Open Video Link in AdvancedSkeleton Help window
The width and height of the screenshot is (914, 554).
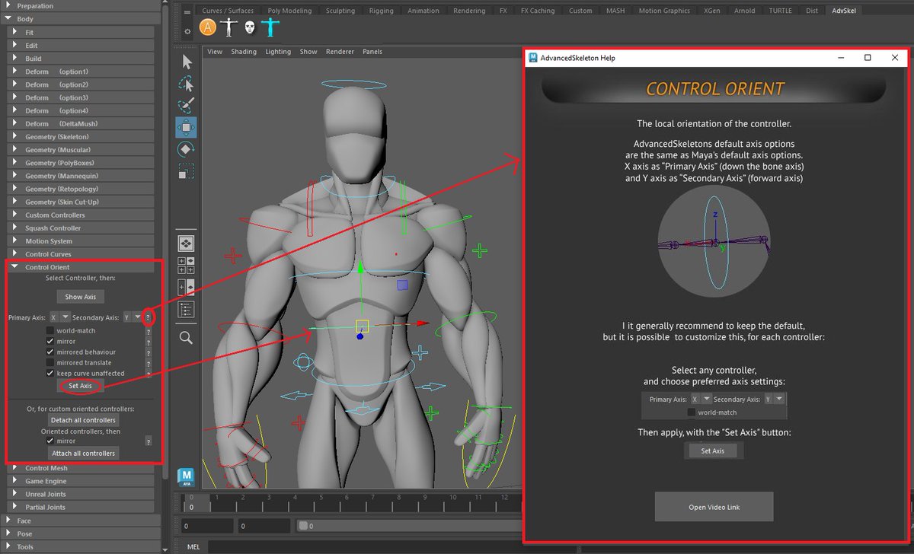tap(714, 507)
